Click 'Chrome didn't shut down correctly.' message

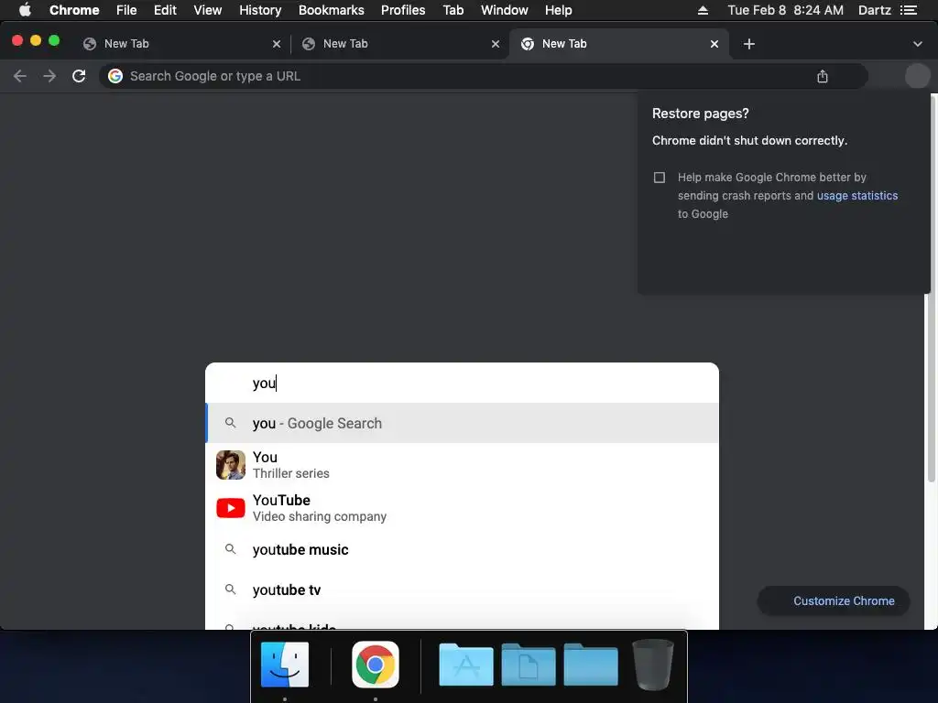[749, 140]
